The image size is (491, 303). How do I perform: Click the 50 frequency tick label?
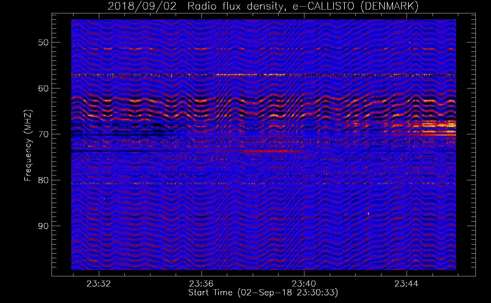[x=43, y=42]
